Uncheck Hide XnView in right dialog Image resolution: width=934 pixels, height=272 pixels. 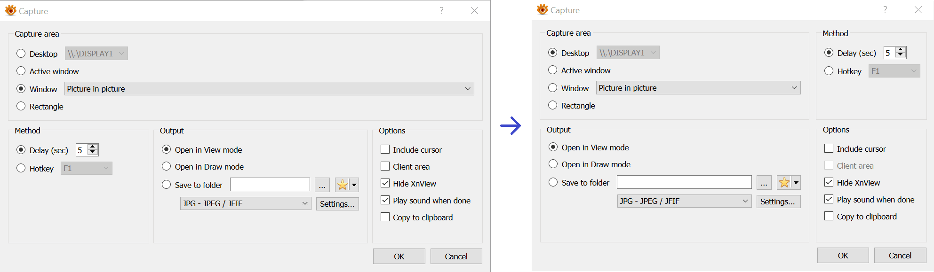point(829,182)
